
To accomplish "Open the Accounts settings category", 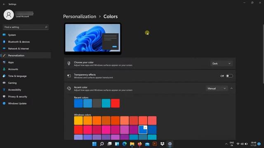I will [26, 69].
